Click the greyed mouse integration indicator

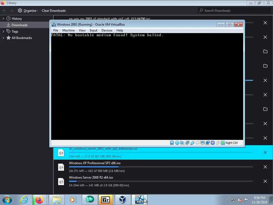click(x=218, y=143)
